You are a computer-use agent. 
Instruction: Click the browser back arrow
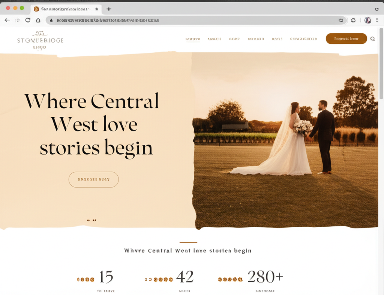(x=7, y=20)
